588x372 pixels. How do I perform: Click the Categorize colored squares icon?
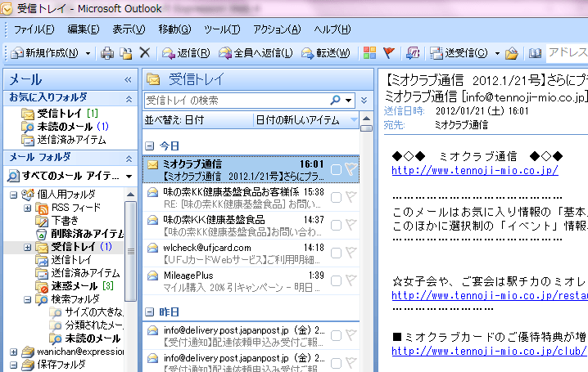point(369,53)
